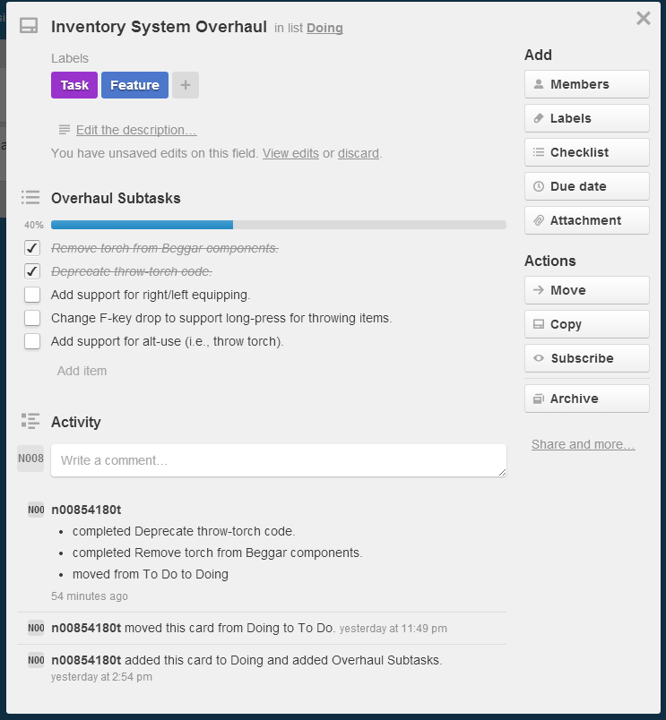The image size is (666, 720).
Task: Check 'Add support for alt-use' item
Action: pos(32,341)
